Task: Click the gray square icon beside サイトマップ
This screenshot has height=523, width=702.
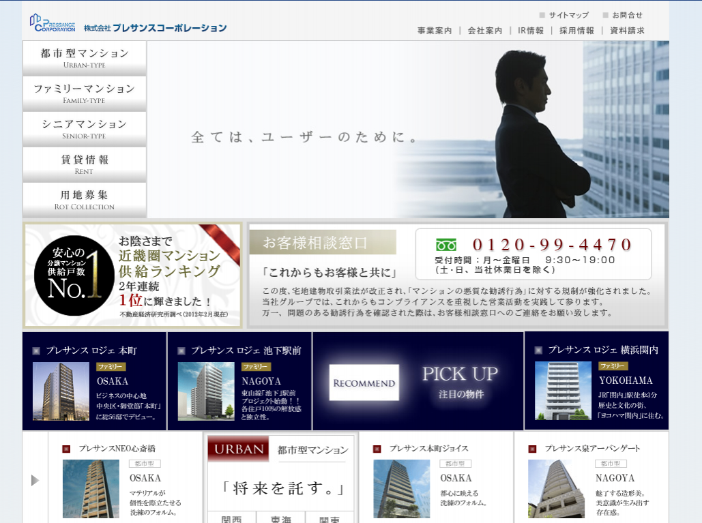Action: click(542, 15)
